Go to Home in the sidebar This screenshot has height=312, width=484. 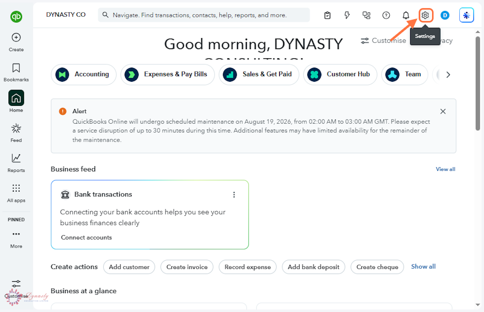click(x=16, y=101)
